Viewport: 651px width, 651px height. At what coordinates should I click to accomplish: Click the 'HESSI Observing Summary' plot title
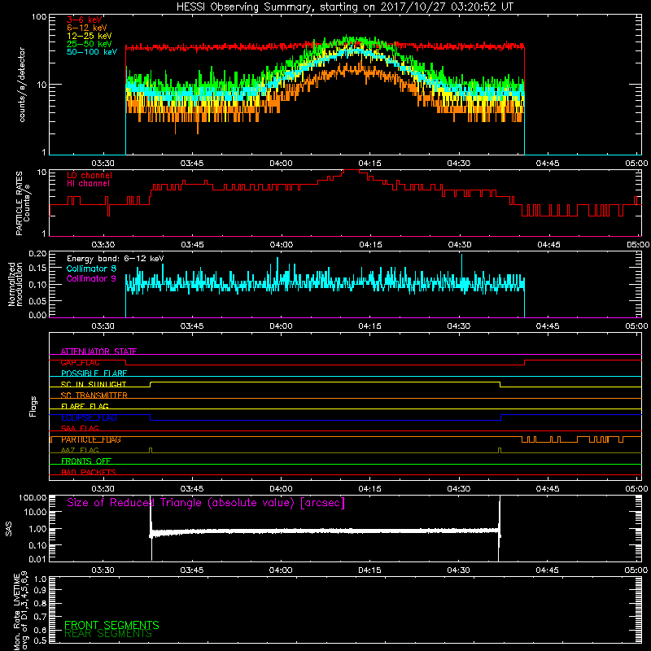(345, 7)
